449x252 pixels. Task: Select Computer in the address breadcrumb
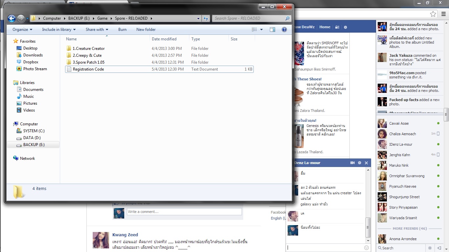point(52,18)
